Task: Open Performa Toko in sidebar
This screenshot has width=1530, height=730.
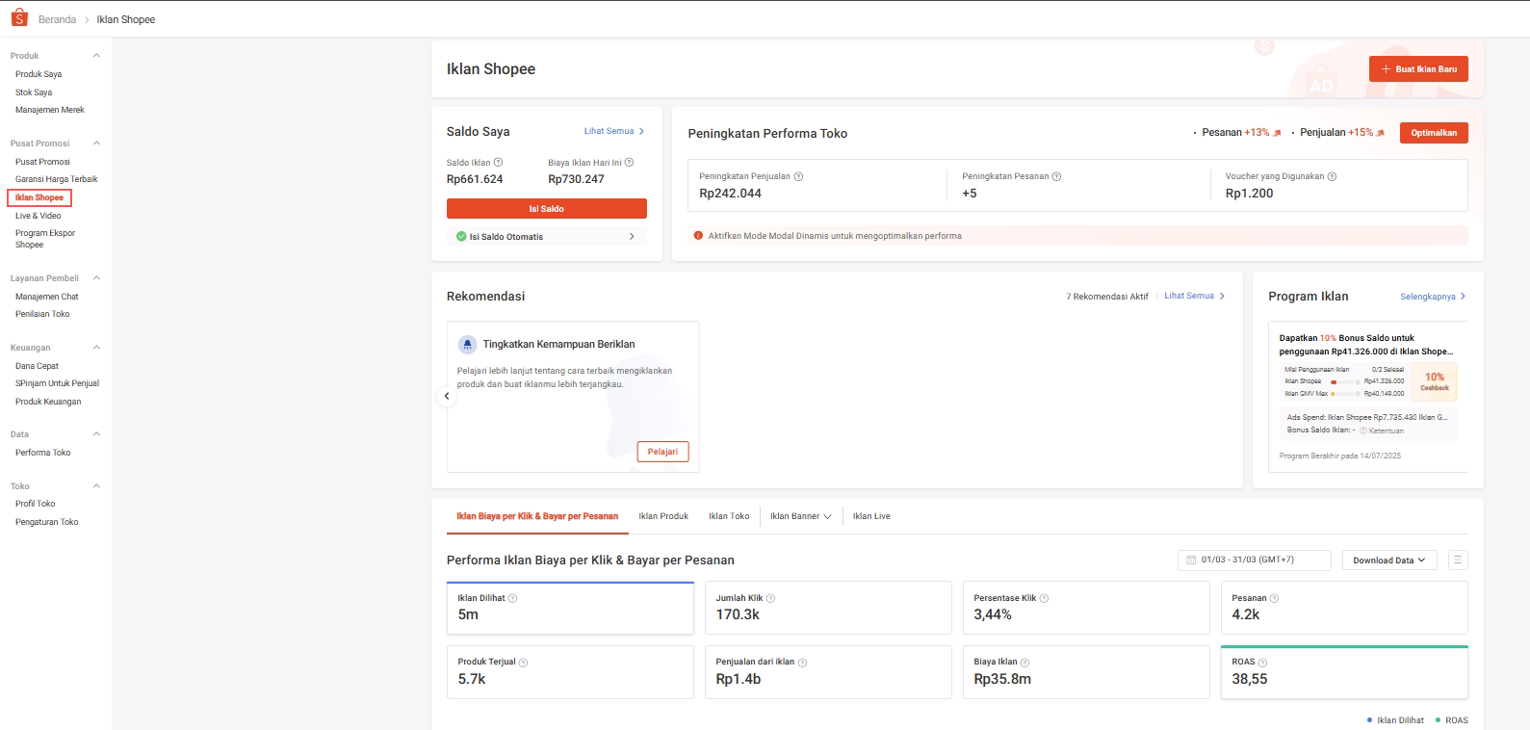Action: (x=43, y=453)
